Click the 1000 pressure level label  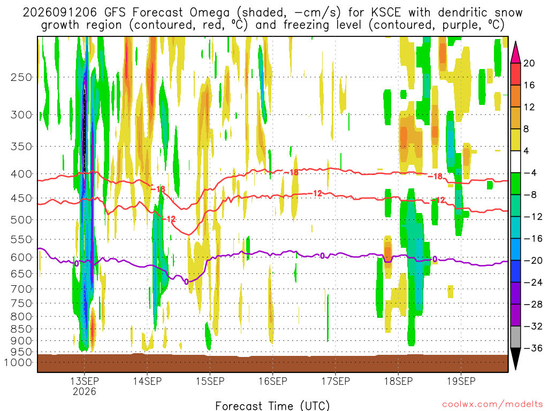18,362
